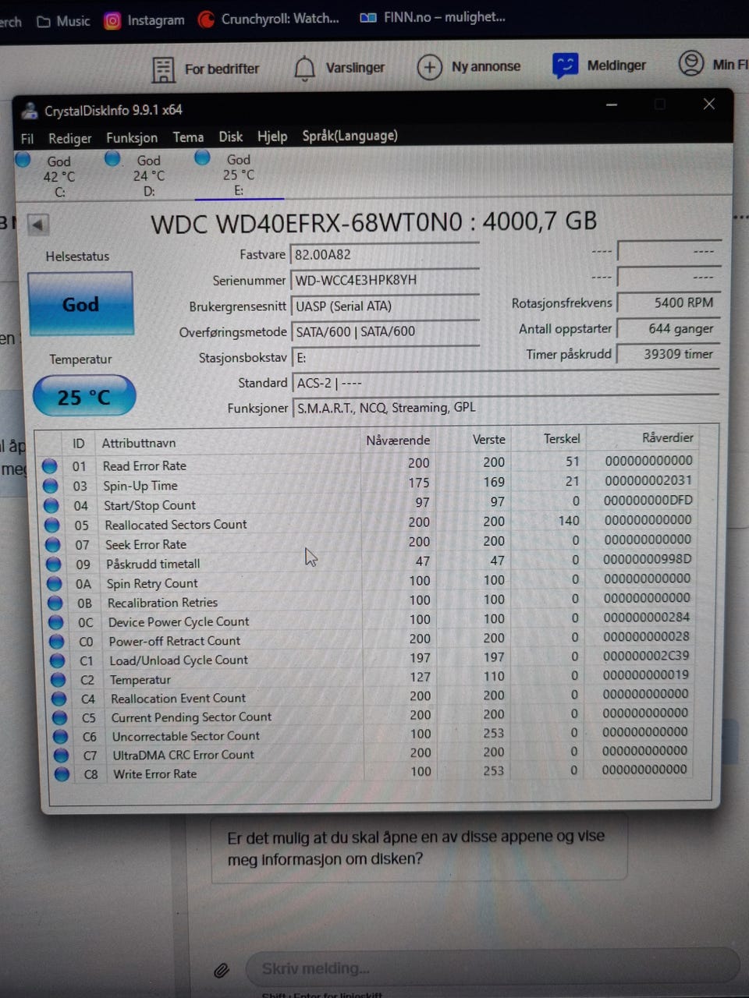Click status dot for Power-off Retract Count
749x998 pixels.
click(56, 641)
